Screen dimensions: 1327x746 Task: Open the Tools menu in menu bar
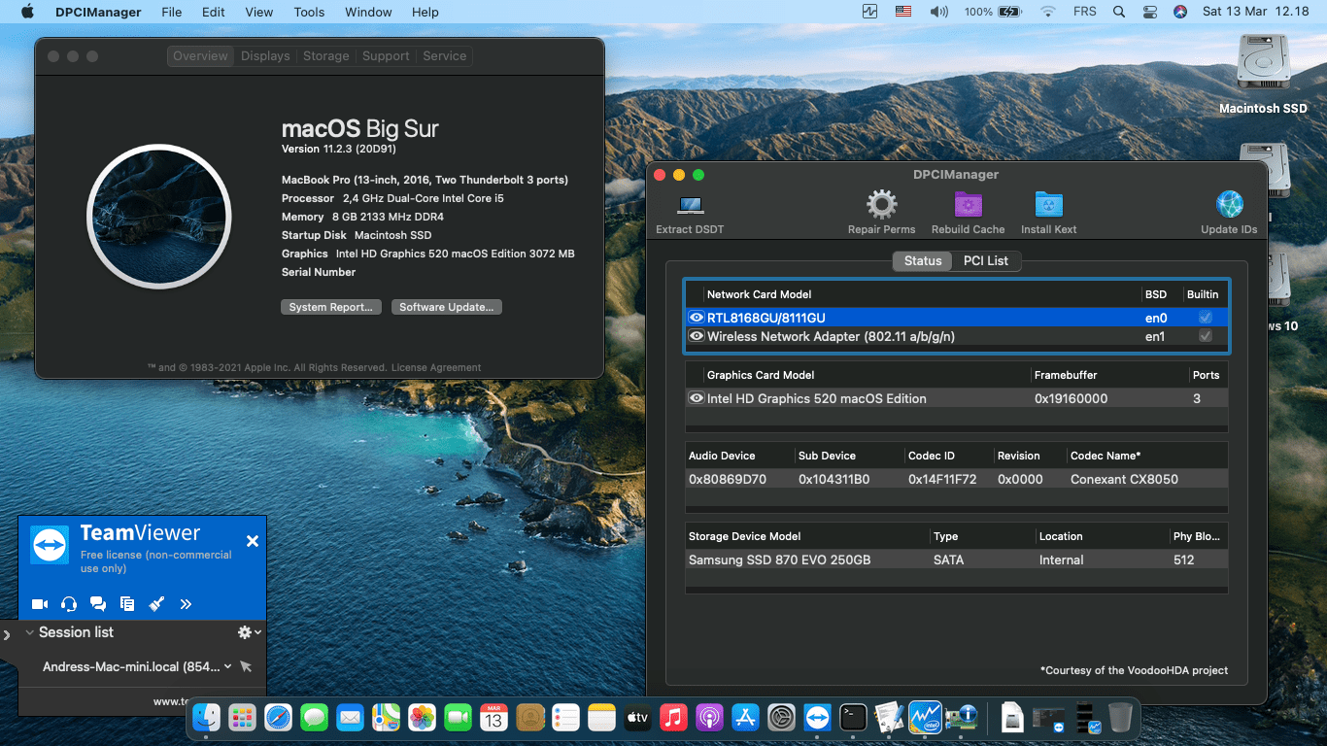click(x=309, y=12)
